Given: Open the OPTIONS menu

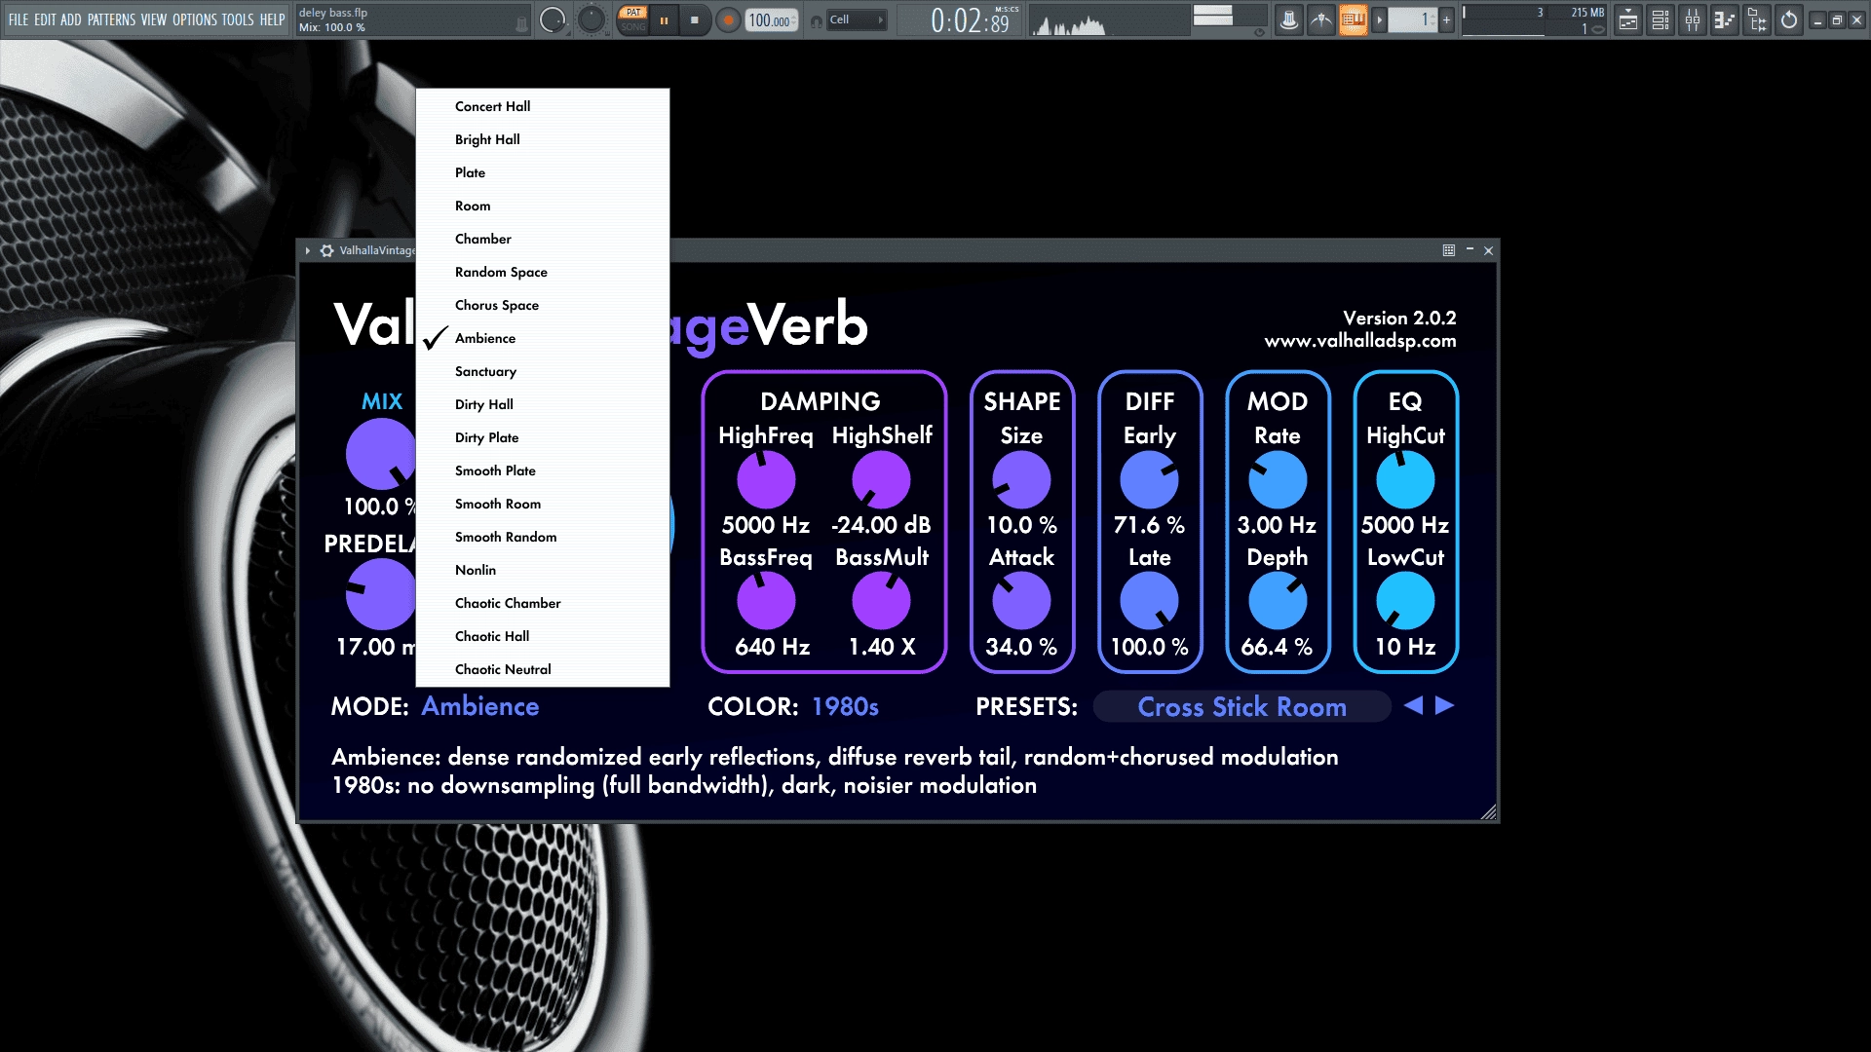Looking at the screenshot, I should coord(195,19).
